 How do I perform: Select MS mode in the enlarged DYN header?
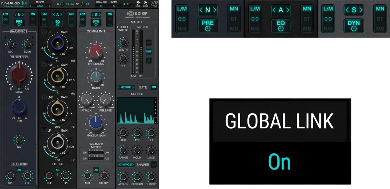[x=380, y=29]
